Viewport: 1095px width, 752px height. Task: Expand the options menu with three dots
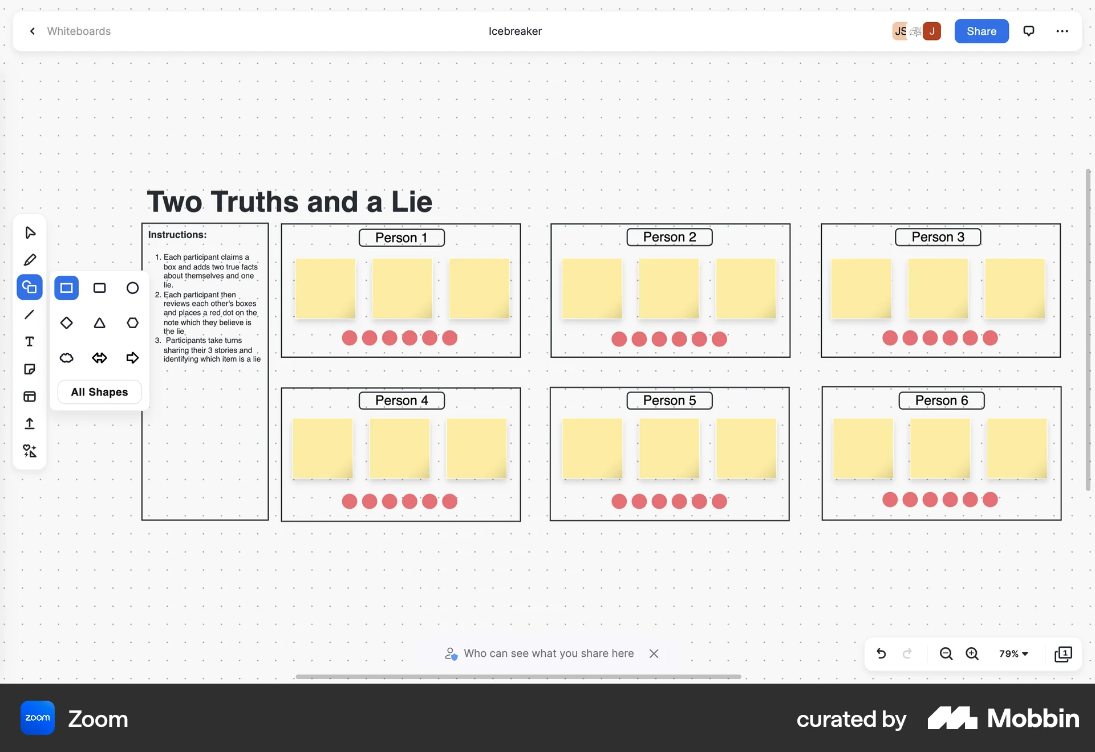tap(1062, 31)
